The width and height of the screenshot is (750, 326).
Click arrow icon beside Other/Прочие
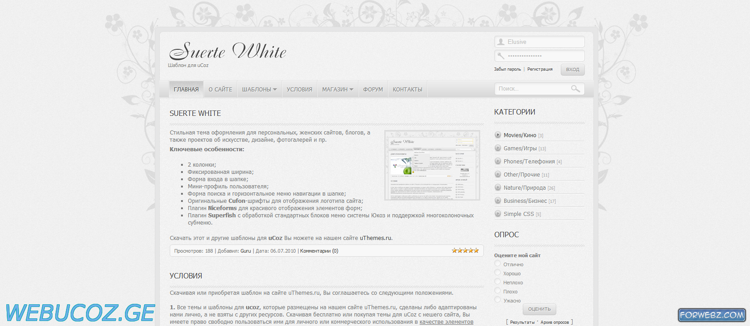tap(498, 174)
